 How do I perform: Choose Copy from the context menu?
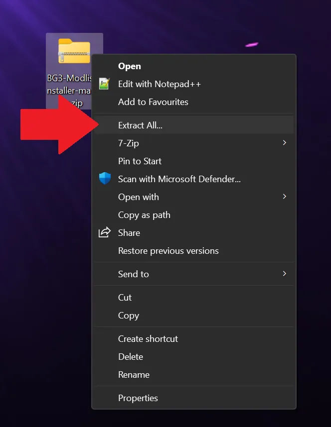coord(194,316)
